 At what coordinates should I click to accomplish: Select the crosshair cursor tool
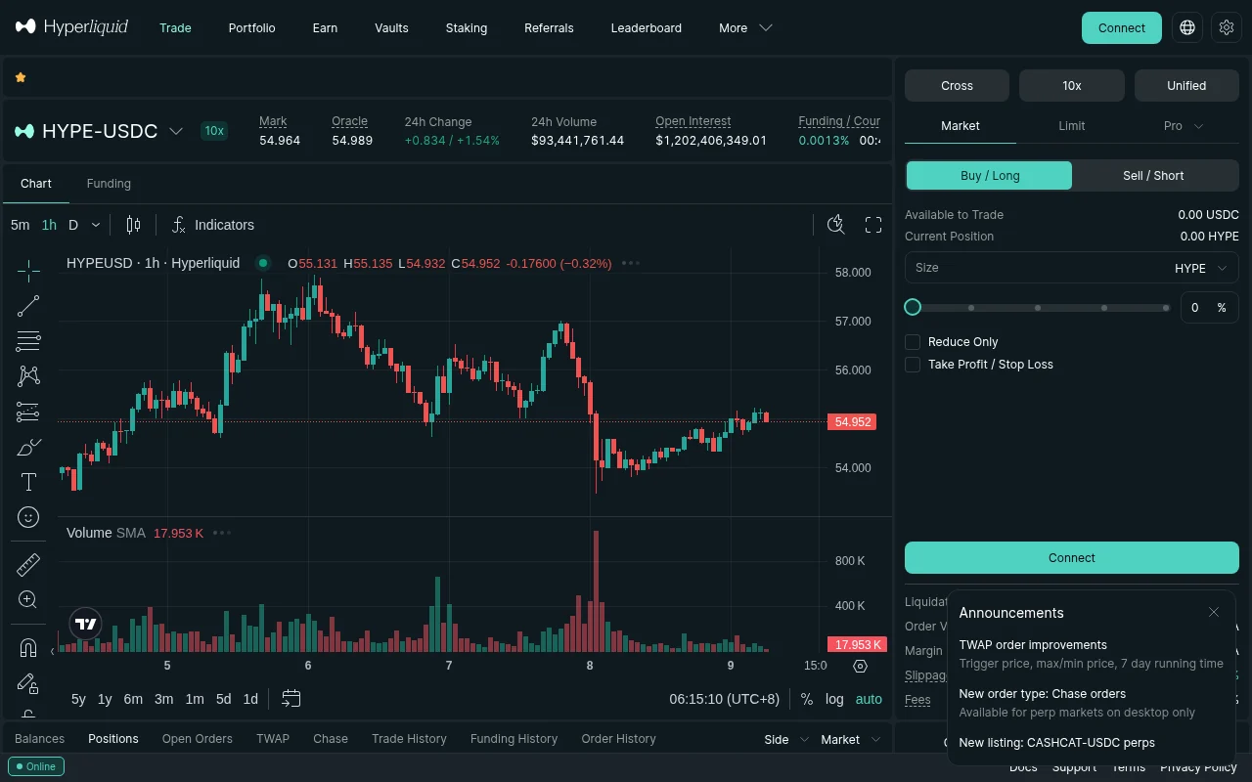pyautogui.click(x=28, y=271)
